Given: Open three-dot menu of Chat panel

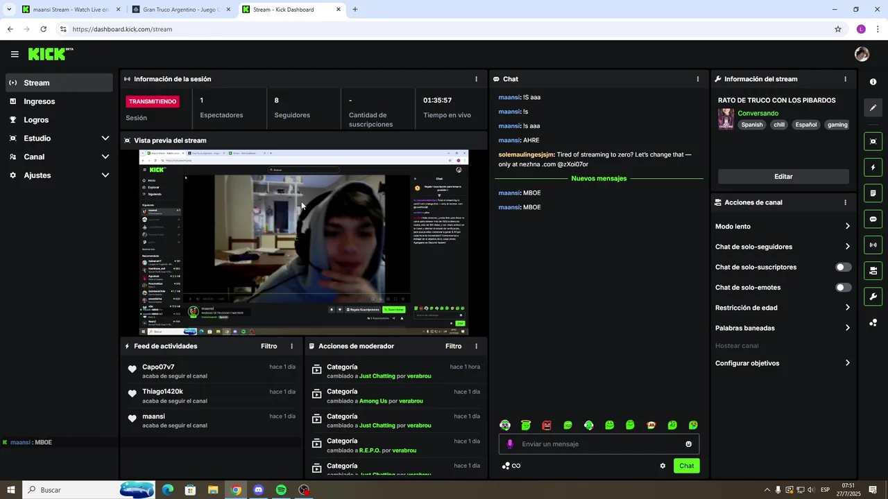Looking at the screenshot, I should pyautogui.click(x=697, y=79).
